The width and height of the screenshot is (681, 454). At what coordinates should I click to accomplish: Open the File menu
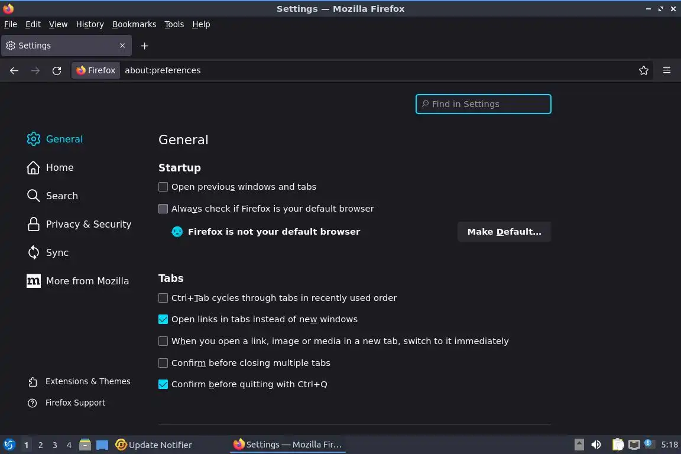(11, 24)
